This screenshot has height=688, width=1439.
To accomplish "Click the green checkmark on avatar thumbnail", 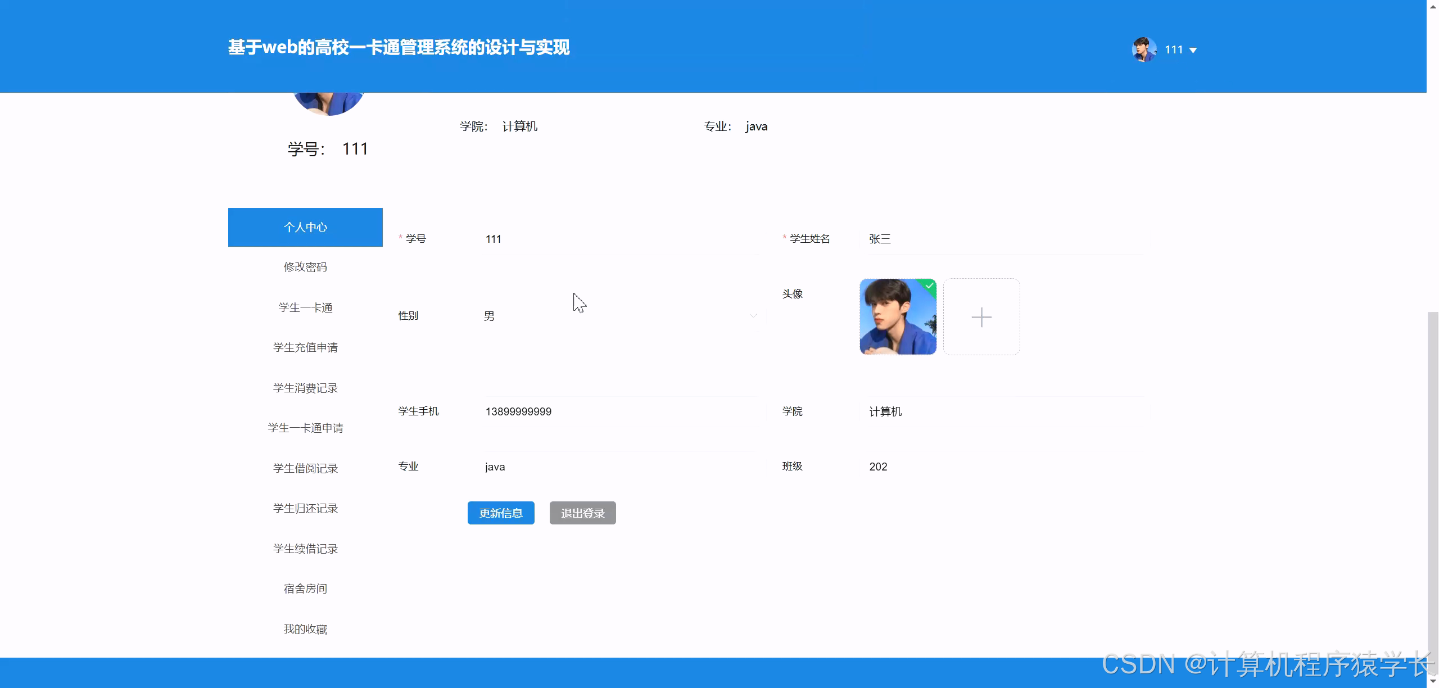I will point(930,285).
